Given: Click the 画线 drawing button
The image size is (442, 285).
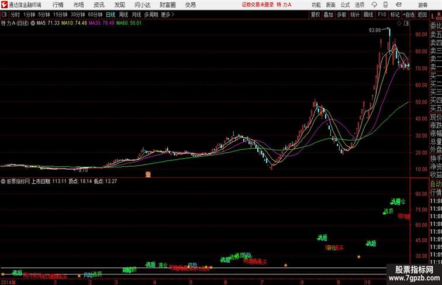Looking at the screenshot, I should pyautogui.click(x=368, y=15).
